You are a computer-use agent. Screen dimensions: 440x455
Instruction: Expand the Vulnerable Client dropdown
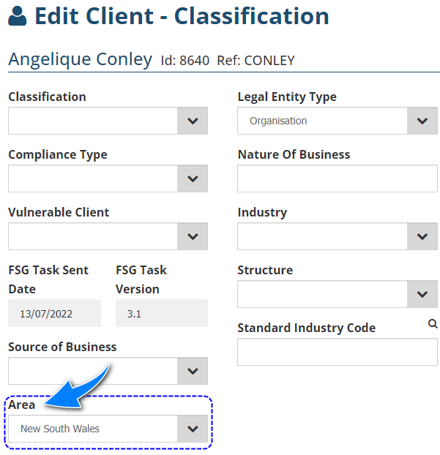(108, 236)
